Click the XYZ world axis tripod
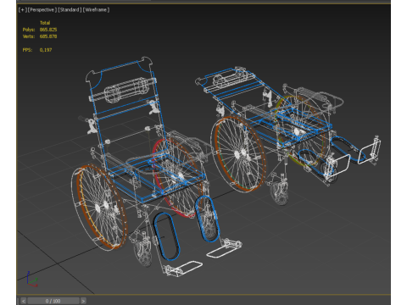407x305 pixels. 31,280
